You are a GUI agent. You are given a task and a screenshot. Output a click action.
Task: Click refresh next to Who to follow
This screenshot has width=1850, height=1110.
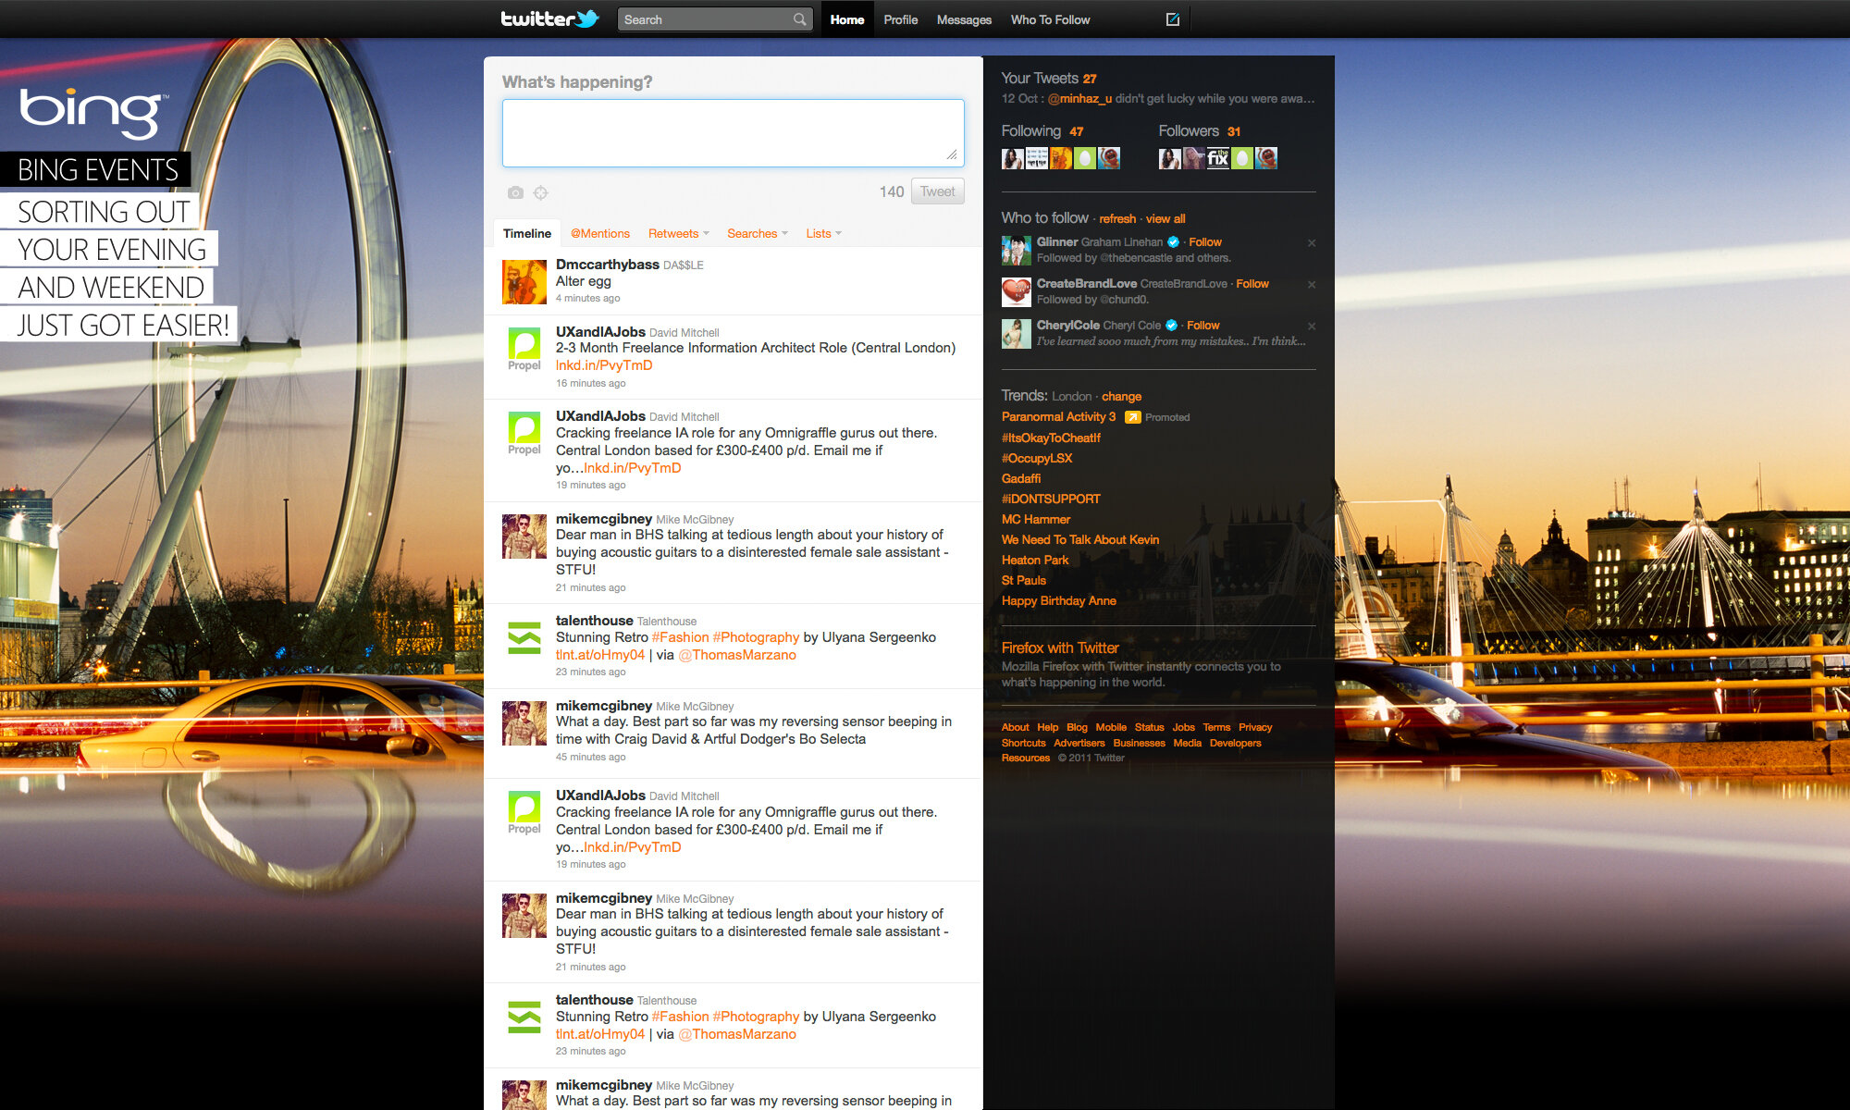(x=1117, y=218)
